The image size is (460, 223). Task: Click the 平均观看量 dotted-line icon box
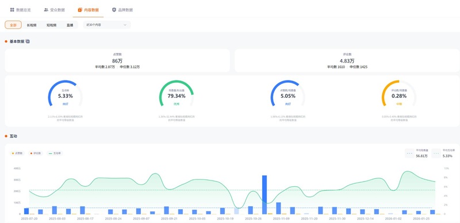409,153
